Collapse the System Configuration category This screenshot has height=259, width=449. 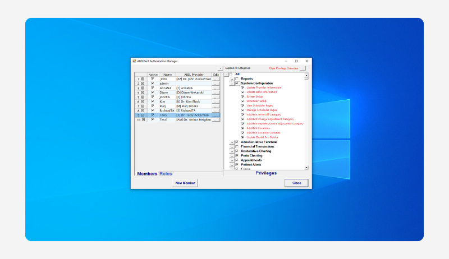click(x=232, y=84)
